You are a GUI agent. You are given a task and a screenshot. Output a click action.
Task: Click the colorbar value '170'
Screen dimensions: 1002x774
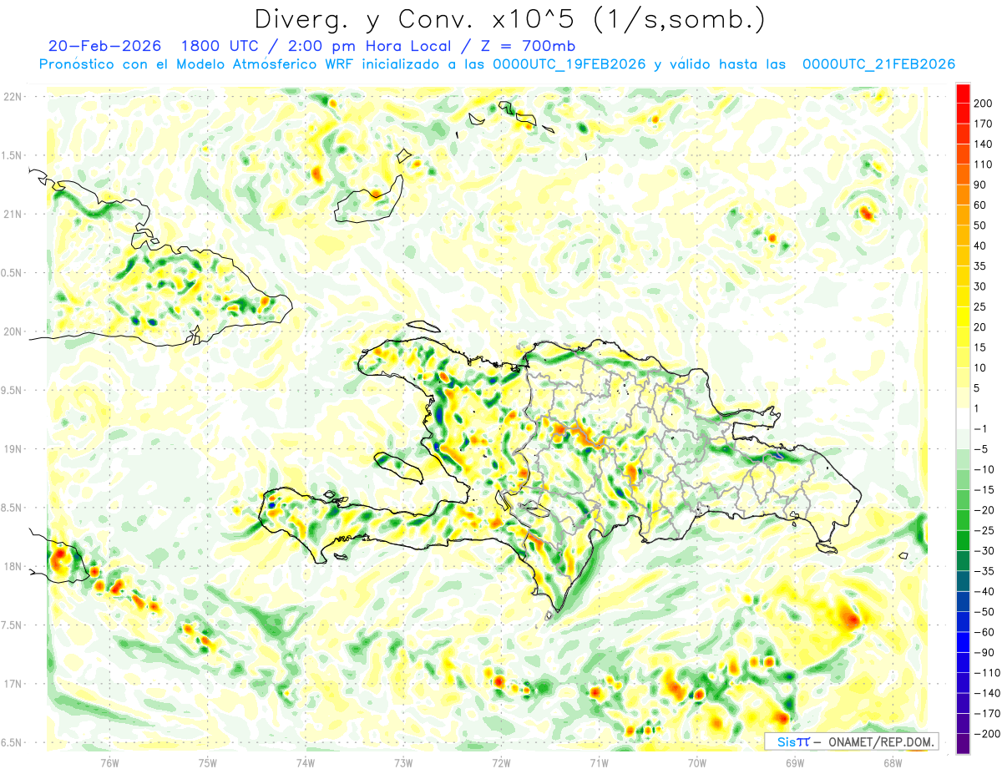[x=984, y=124]
